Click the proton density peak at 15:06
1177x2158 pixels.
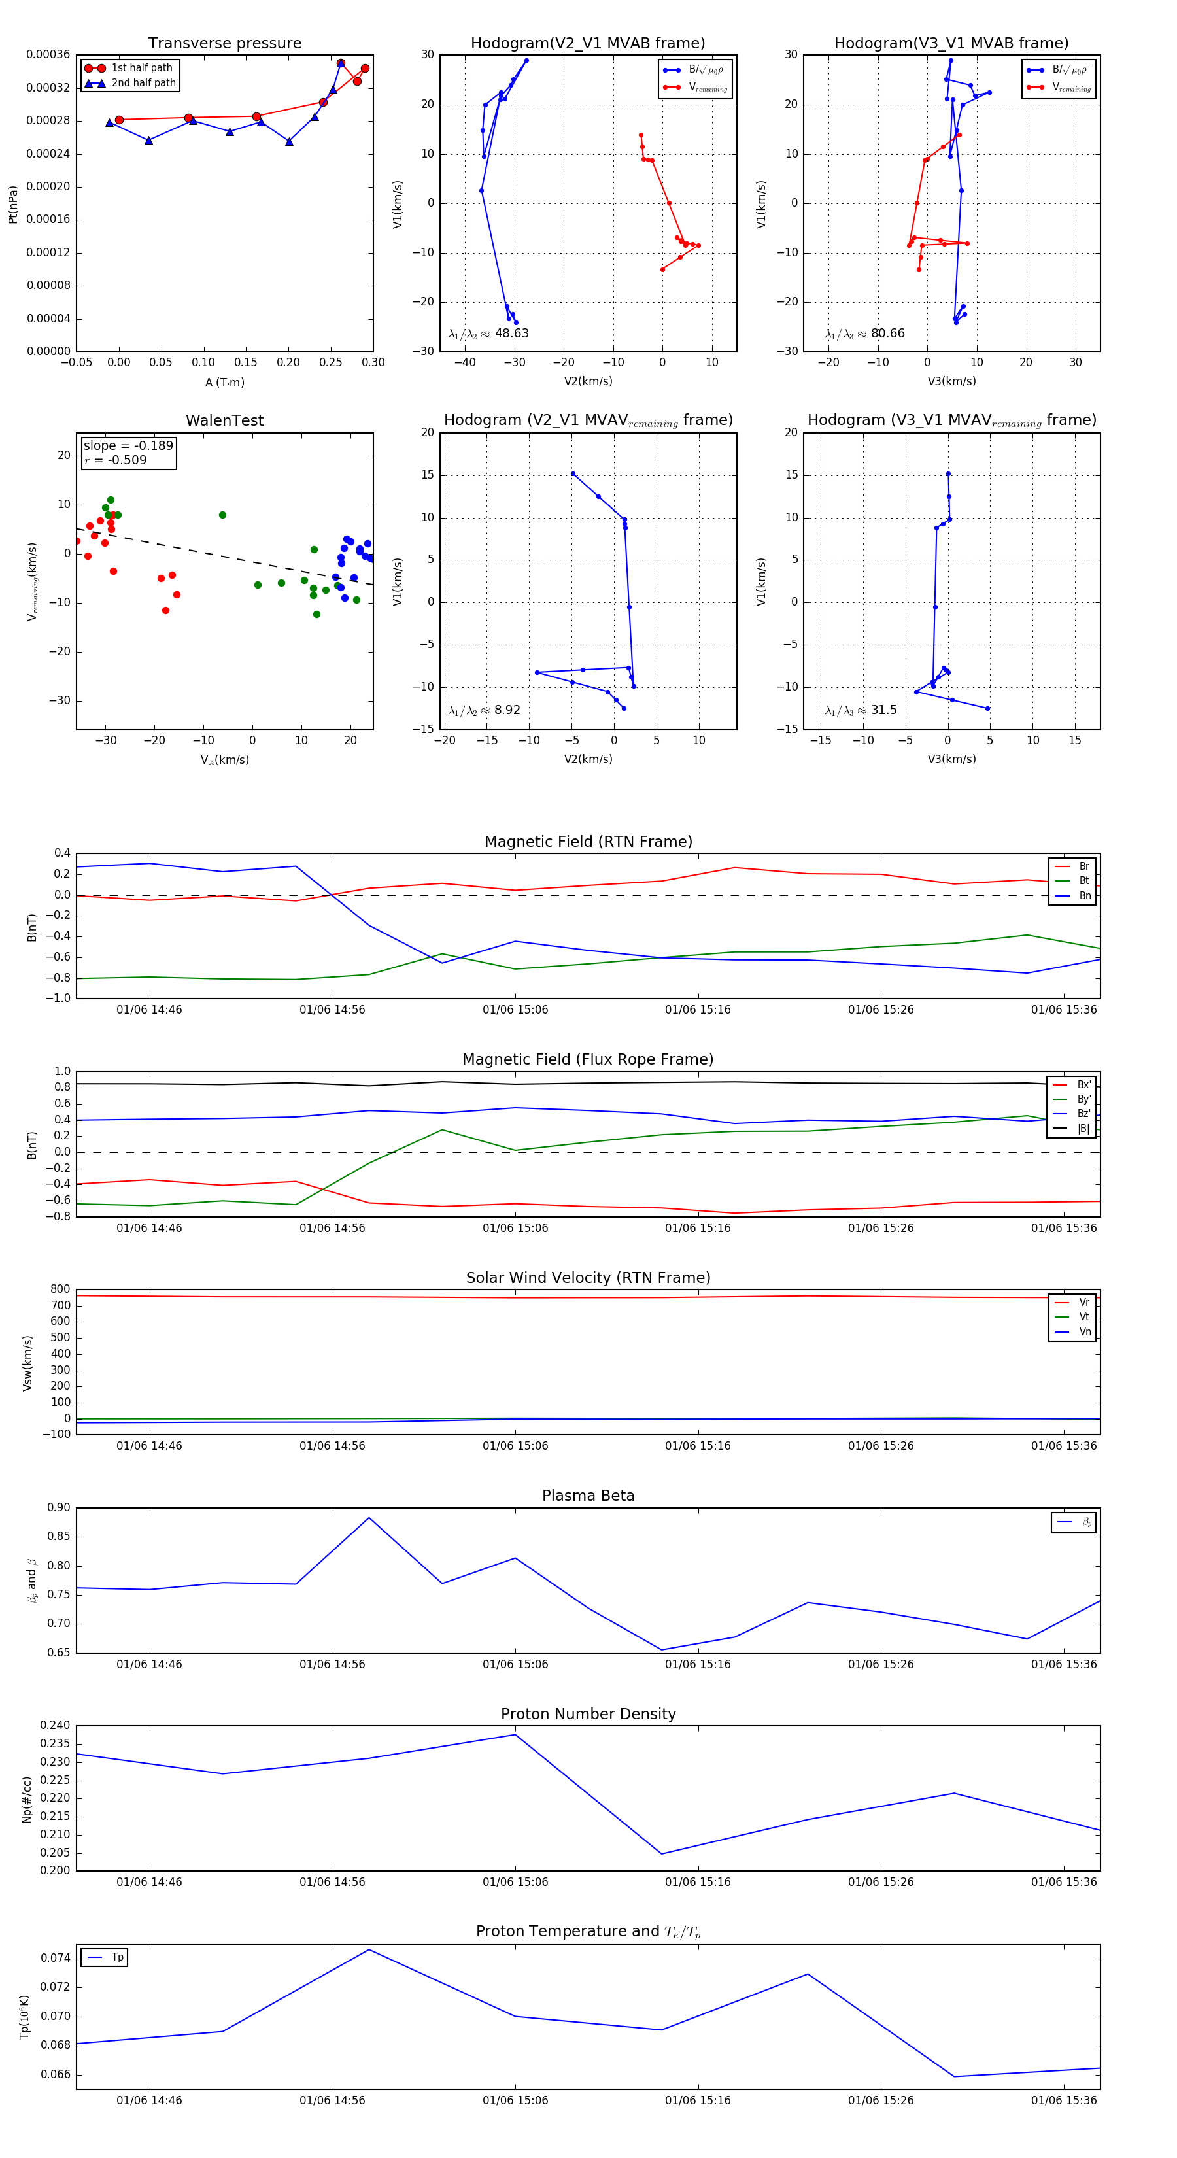pos(515,1734)
